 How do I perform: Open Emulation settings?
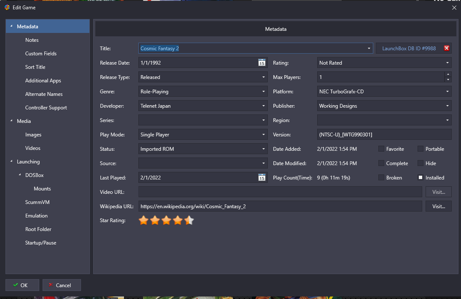pyautogui.click(x=36, y=216)
